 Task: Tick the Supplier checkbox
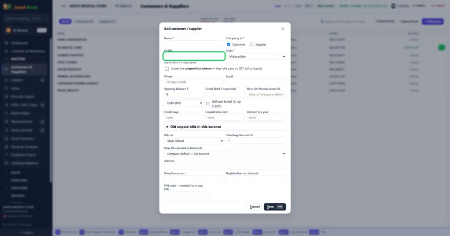point(251,44)
